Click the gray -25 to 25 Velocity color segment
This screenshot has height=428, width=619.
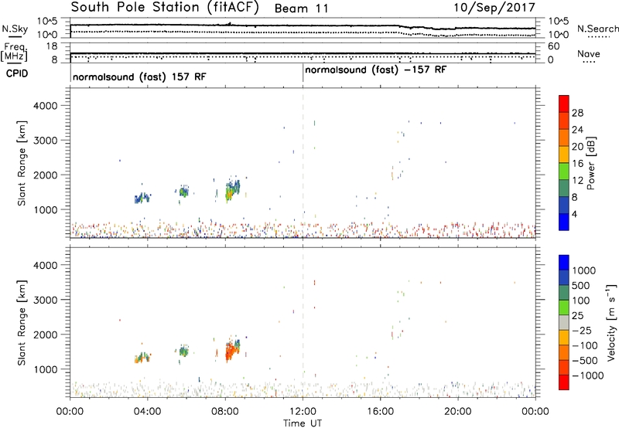coord(564,323)
